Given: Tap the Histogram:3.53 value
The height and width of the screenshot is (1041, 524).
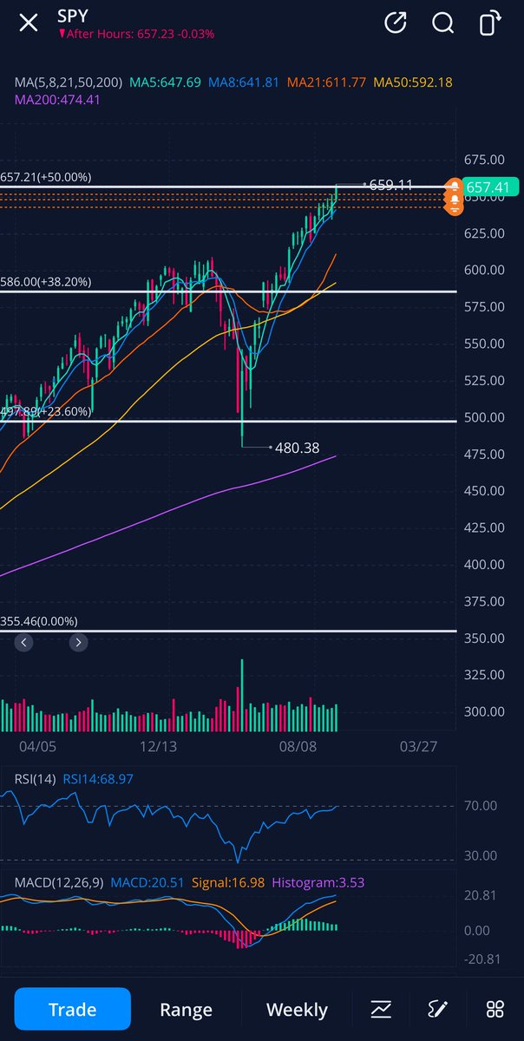Looking at the screenshot, I should [x=318, y=882].
